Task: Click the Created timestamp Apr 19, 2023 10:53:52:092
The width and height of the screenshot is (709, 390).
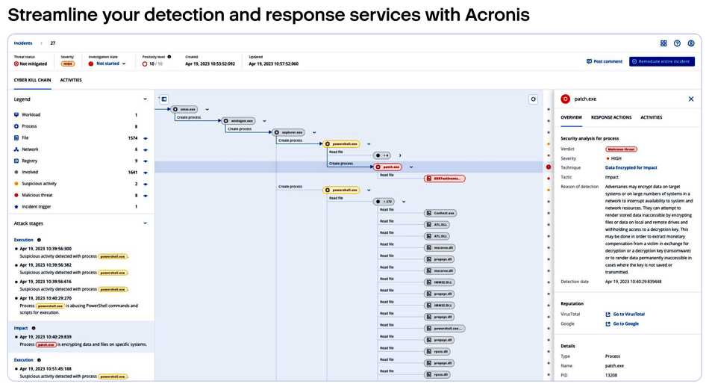Action: [x=210, y=64]
